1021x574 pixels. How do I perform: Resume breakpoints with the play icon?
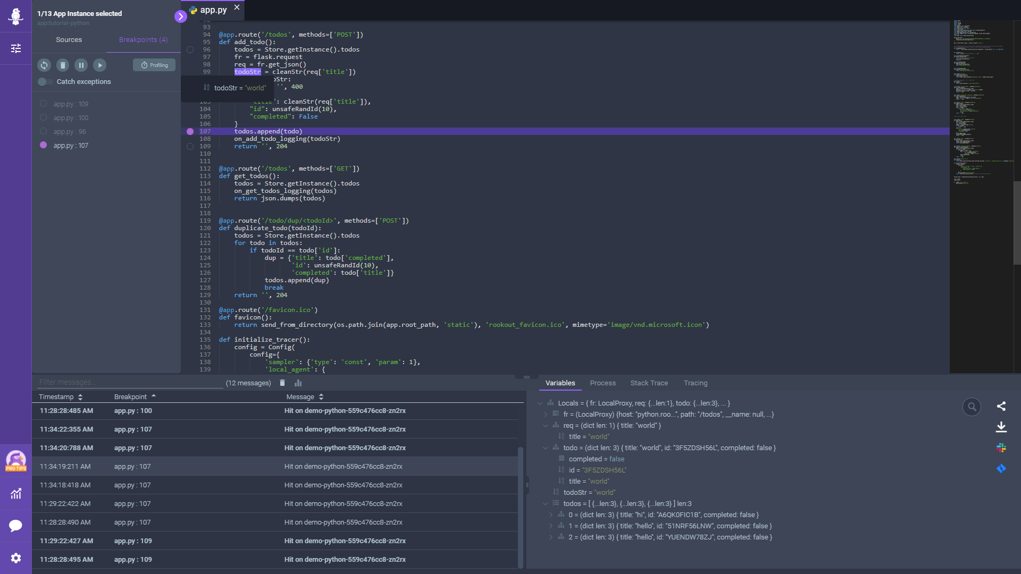[x=100, y=65]
